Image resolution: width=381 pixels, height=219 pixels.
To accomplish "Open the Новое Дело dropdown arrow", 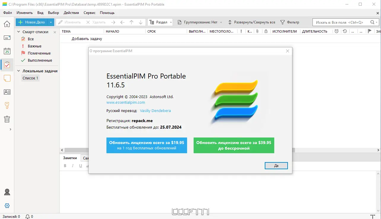I will [x=50, y=22].
